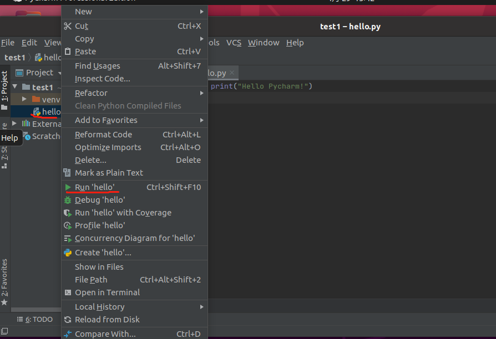Open the Help menu in menu bar

coord(295,43)
